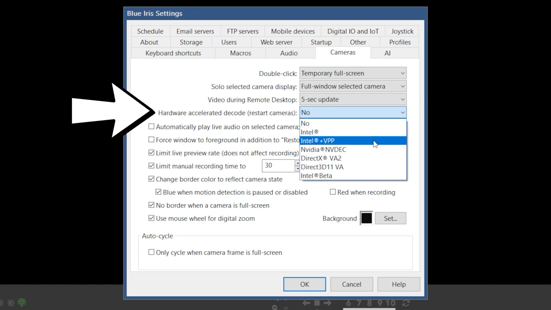Select Intel® Beta decode option

[353, 176]
